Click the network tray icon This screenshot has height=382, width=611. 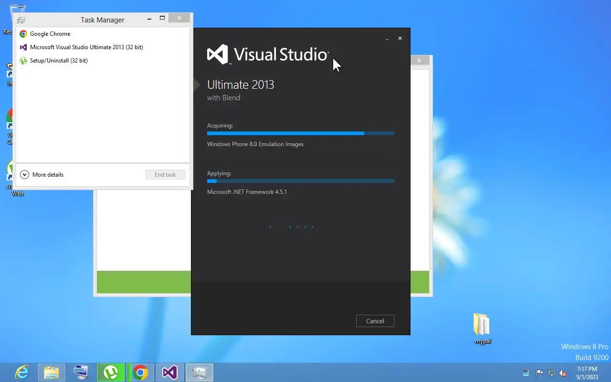coord(551,373)
